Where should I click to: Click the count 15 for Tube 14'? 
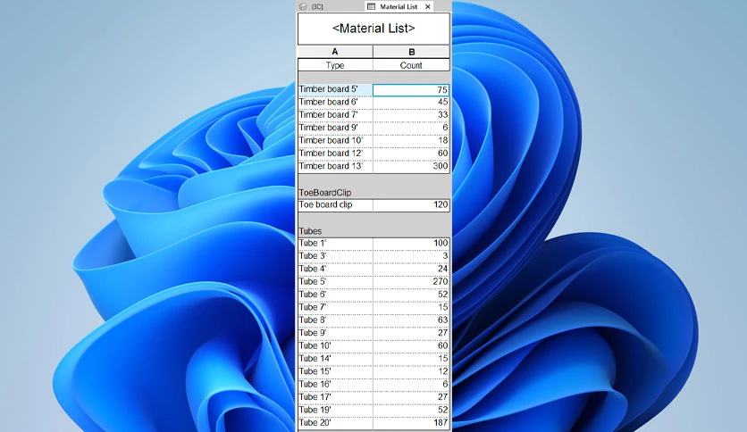pyautogui.click(x=411, y=359)
